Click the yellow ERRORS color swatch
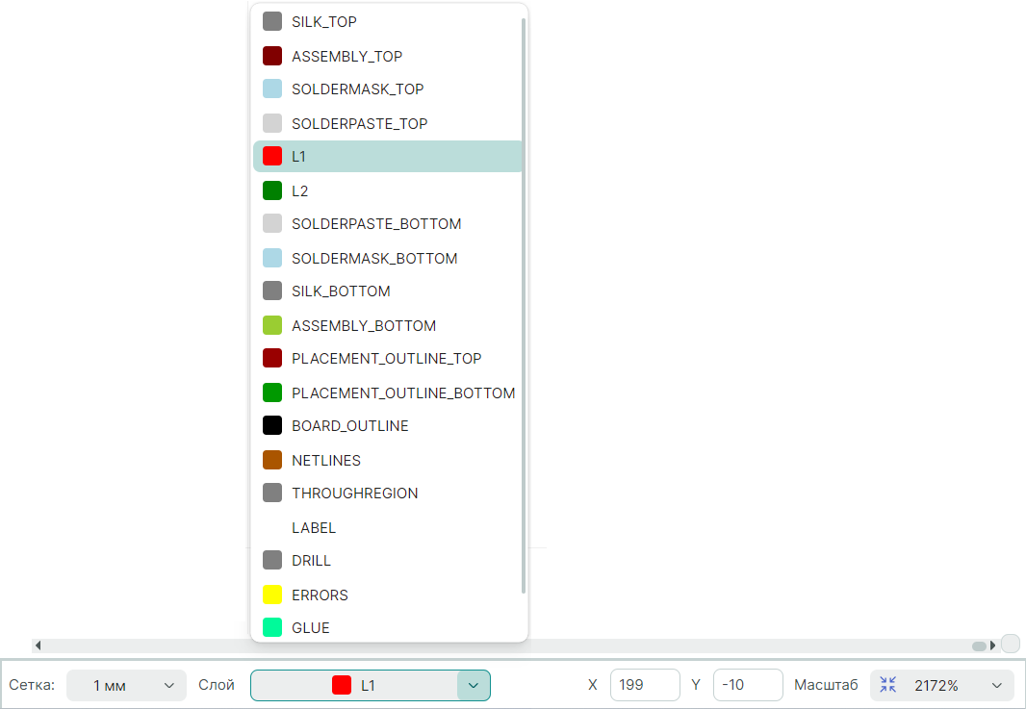 [x=272, y=595]
